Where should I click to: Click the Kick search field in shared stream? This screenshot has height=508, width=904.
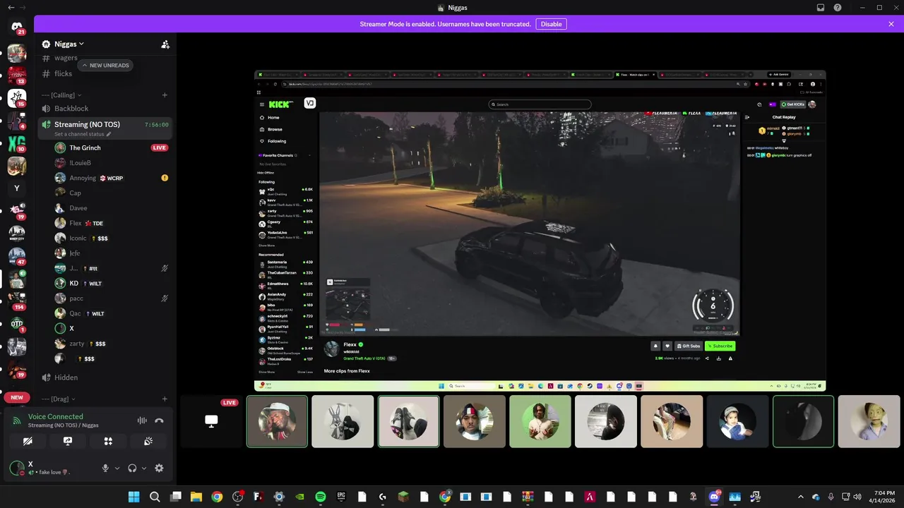tap(540, 104)
